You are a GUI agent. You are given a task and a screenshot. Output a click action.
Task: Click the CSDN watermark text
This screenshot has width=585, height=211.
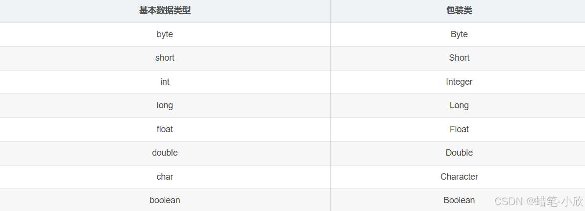(x=509, y=201)
